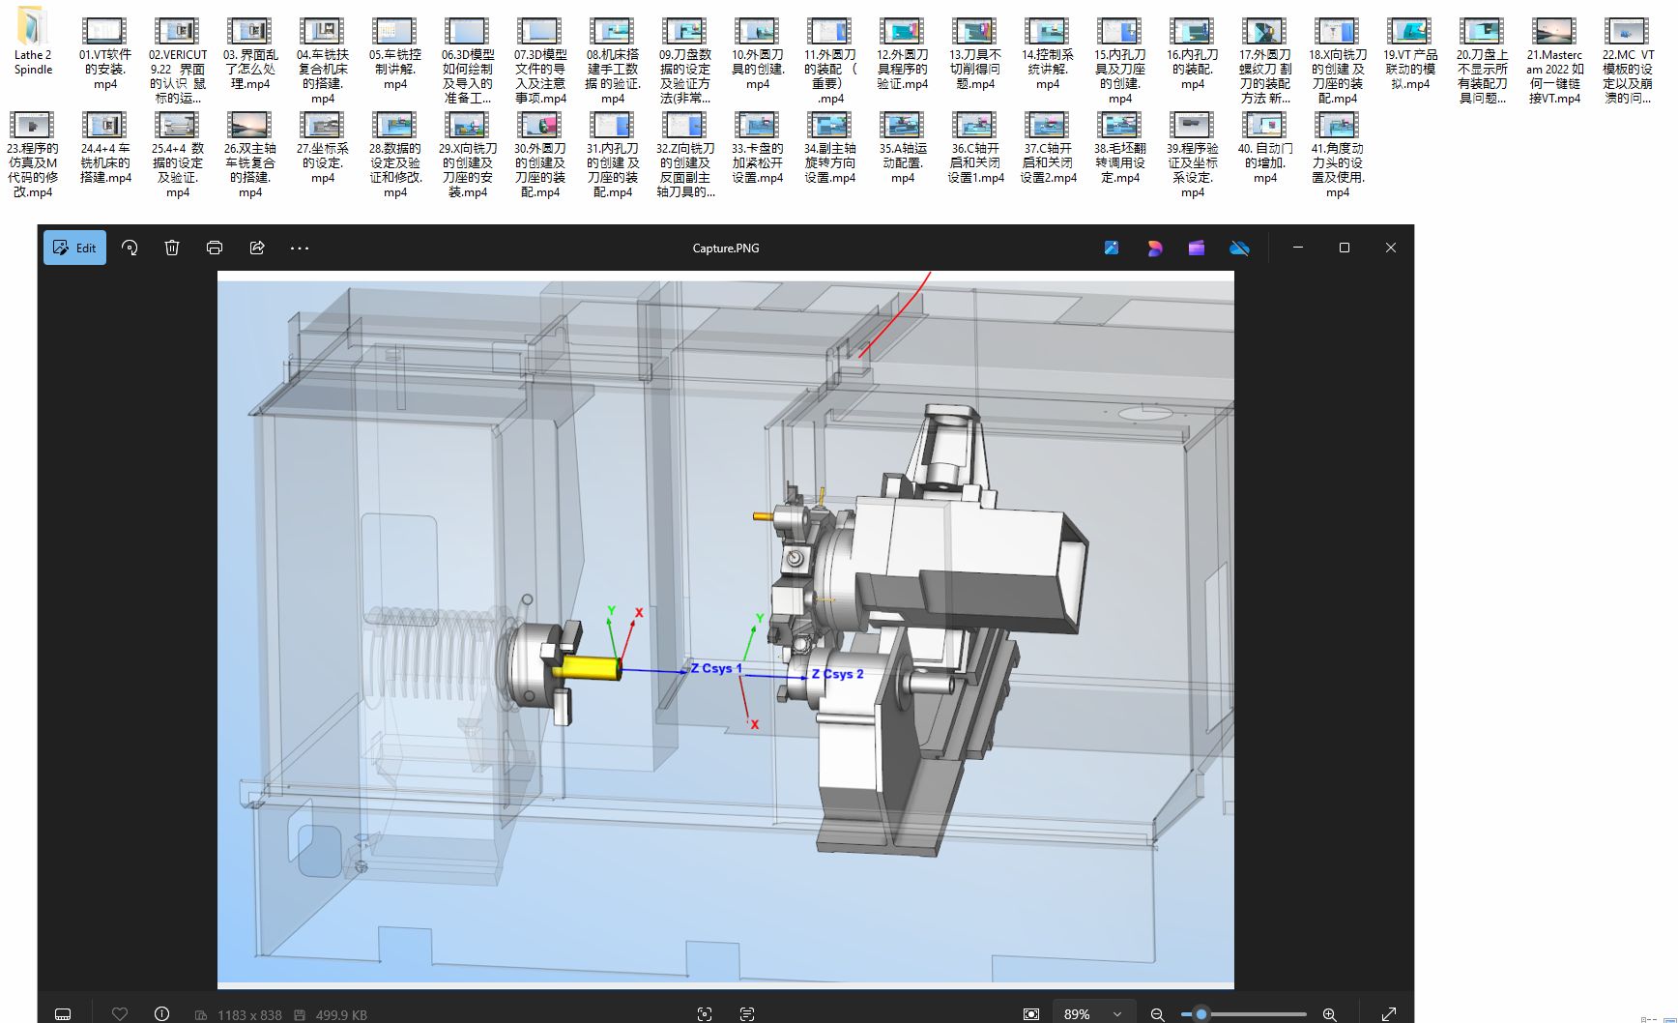Click the scan text icon in status bar
1678x1023 pixels.
coord(747,1013)
